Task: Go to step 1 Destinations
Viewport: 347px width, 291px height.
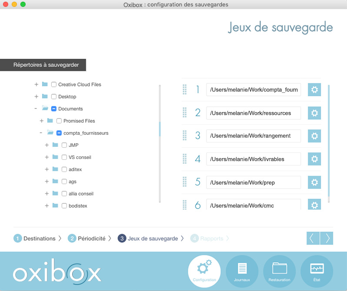Action: (x=35, y=238)
